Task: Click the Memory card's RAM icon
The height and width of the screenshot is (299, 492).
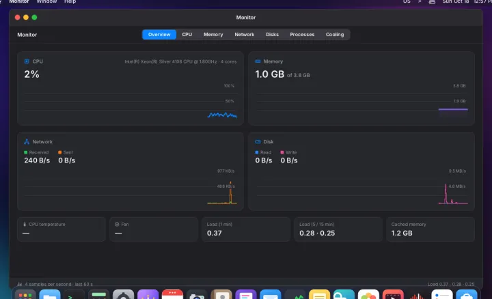Action: click(x=258, y=61)
